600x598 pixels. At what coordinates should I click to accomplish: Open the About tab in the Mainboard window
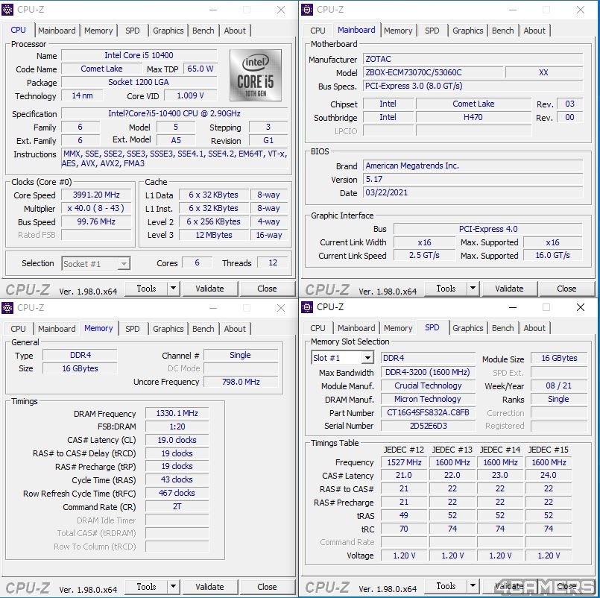point(534,31)
